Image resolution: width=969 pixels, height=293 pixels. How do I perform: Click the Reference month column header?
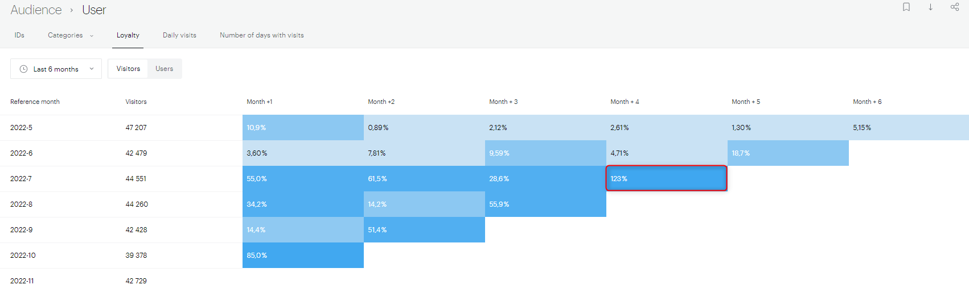(35, 102)
